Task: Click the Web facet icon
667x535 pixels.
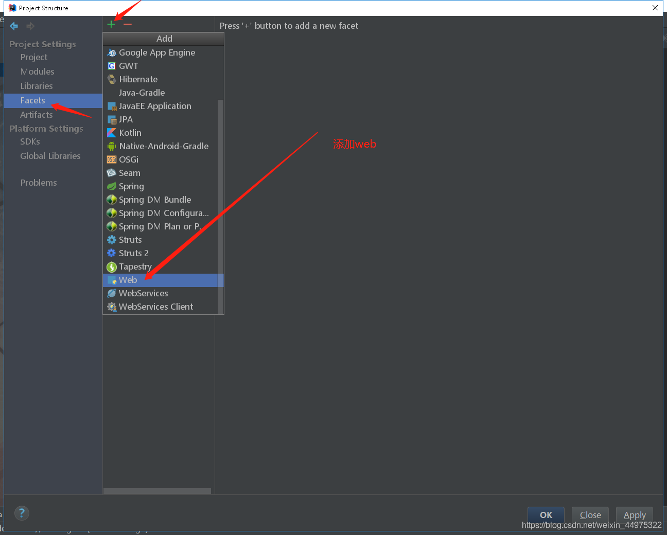Action: pyautogui.click(x=112, y=280)
